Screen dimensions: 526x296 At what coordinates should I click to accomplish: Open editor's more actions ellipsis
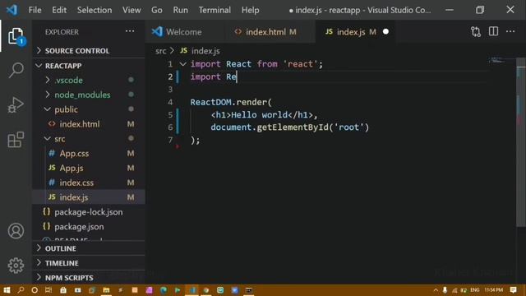(510, 31)
